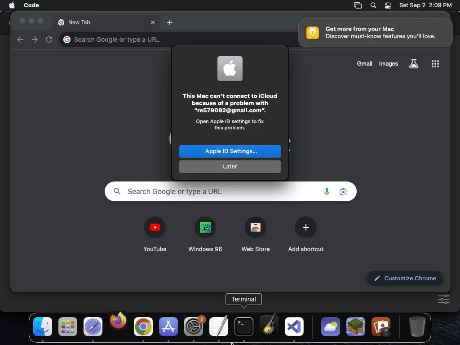Focus the Chrome address bar
The image size is (460, 345).
(179, 40)
